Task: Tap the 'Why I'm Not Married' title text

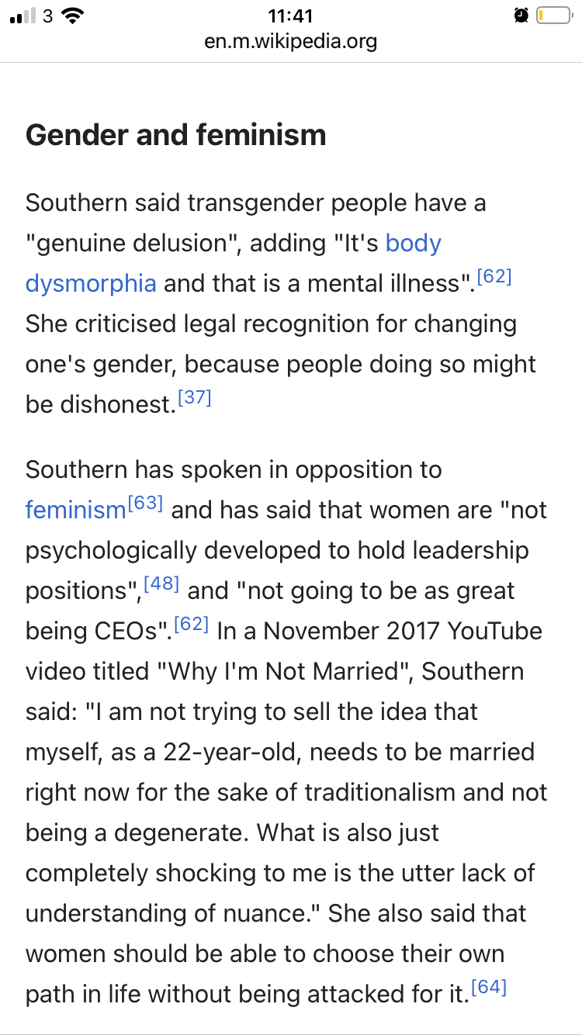Action: pos(282,671)
